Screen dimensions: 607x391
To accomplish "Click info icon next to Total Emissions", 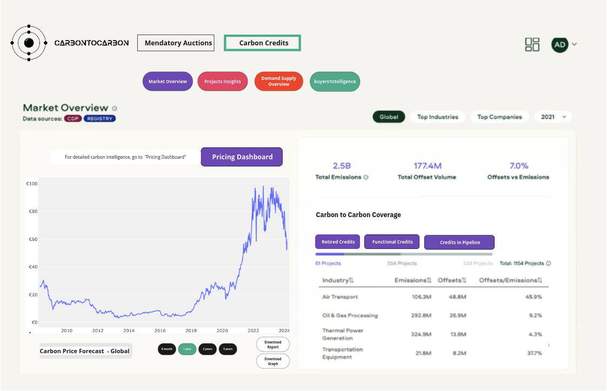I will point(366,177).
